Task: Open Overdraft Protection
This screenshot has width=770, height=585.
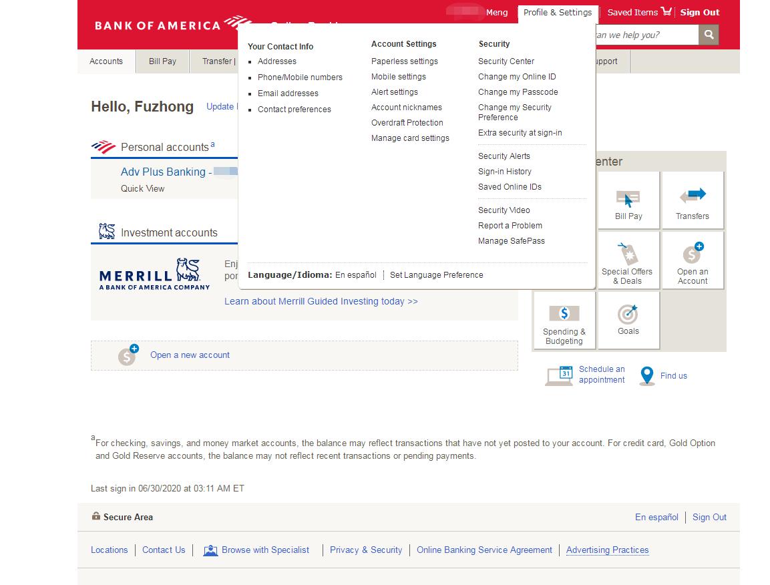Action: click(407, 123)
